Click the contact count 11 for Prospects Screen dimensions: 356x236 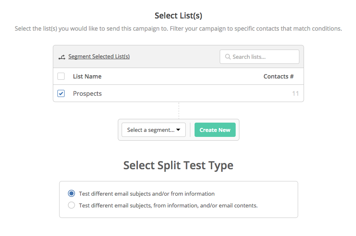295,94
